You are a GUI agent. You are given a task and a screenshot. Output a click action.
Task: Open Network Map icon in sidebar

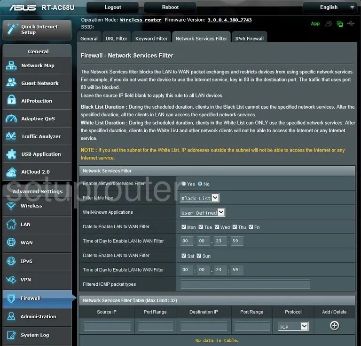11,65
